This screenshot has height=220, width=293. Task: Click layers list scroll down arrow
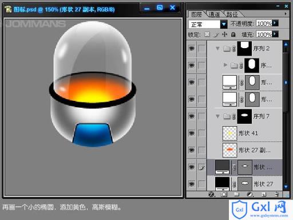pos(286,187)
